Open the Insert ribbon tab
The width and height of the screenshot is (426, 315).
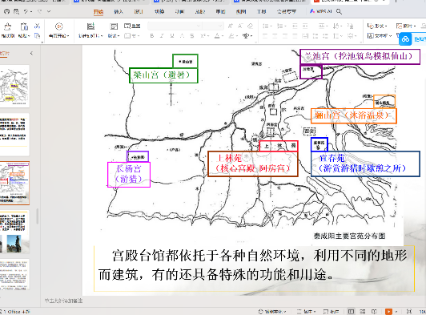pyautogui.click(x=119, y=12)
